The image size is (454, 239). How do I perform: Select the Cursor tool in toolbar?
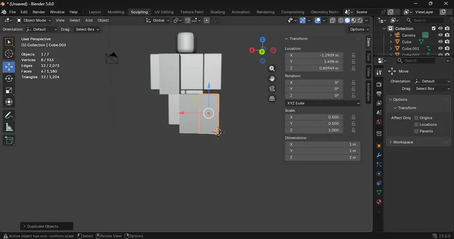point(9,54)
